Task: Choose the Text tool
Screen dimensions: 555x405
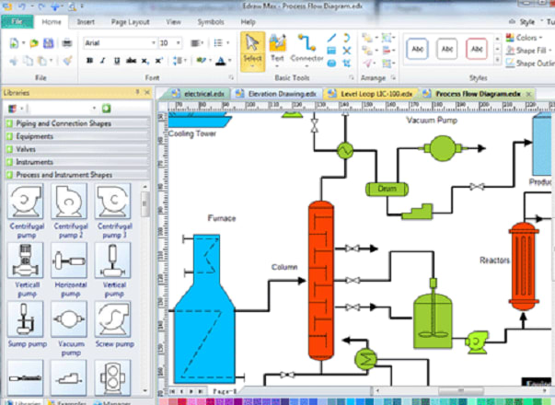Action: (x=277, y=49)
